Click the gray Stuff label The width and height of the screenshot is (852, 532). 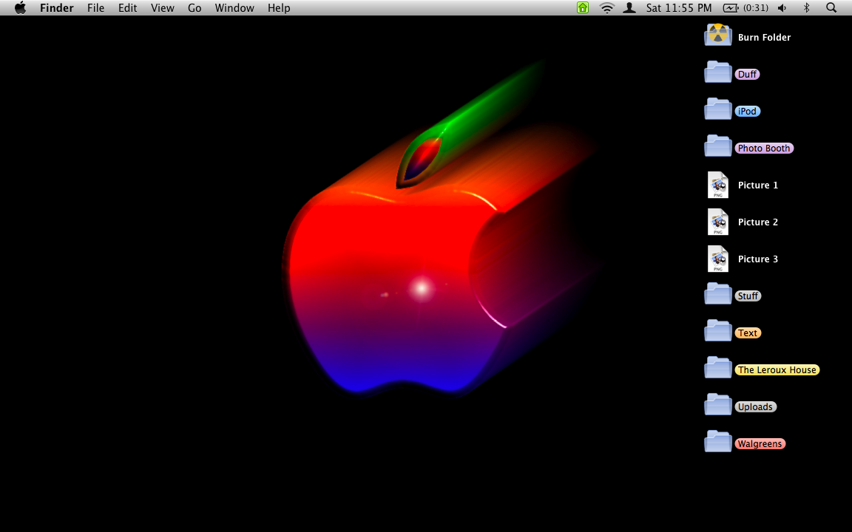(748, 296)
